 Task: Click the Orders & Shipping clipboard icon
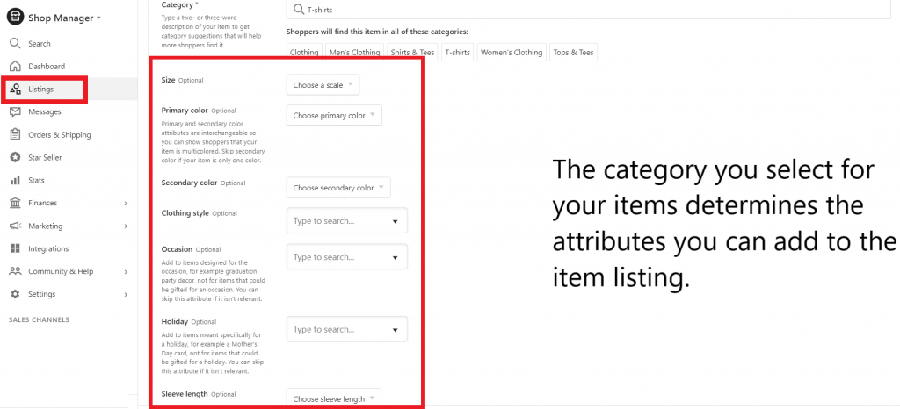click(15, 135)
